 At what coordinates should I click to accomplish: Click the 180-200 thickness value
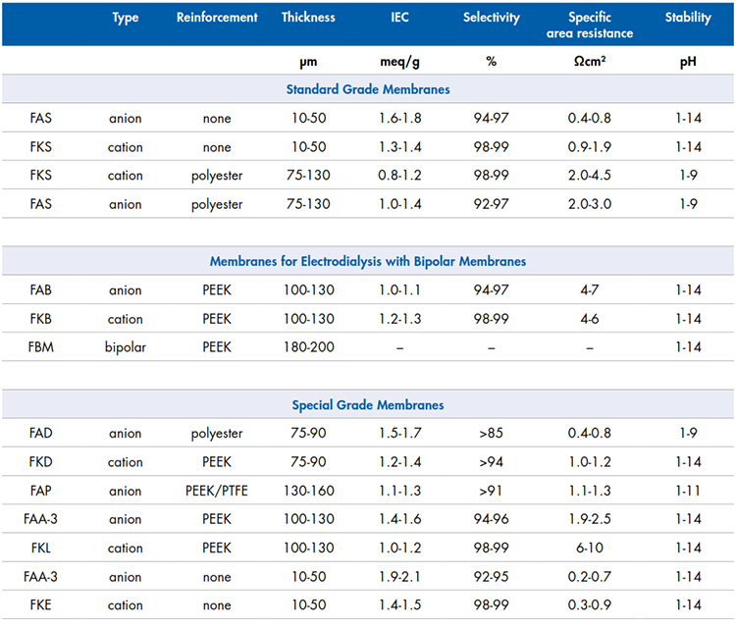pos(308,347)
